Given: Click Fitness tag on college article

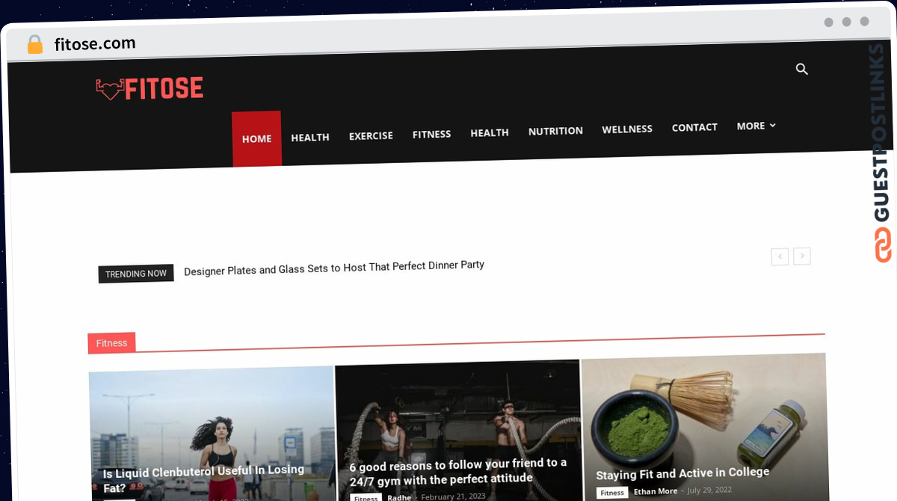Looking at the screenshot, I should coord(612,493).
